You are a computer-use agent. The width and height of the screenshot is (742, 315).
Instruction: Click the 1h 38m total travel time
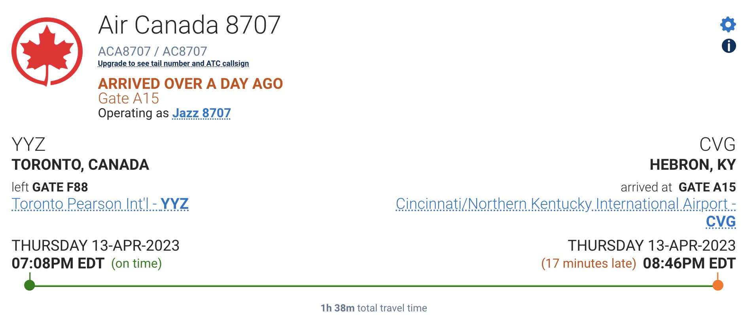pyautogui.click(x=373, y=308)
